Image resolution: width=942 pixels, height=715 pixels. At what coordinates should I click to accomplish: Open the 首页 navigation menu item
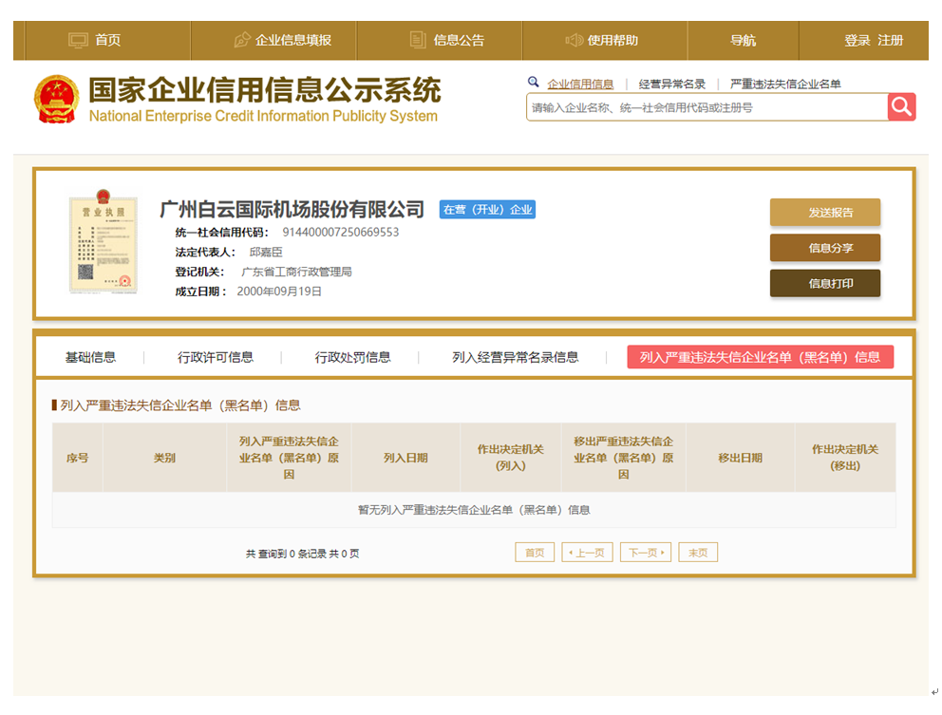pos(107,40)
